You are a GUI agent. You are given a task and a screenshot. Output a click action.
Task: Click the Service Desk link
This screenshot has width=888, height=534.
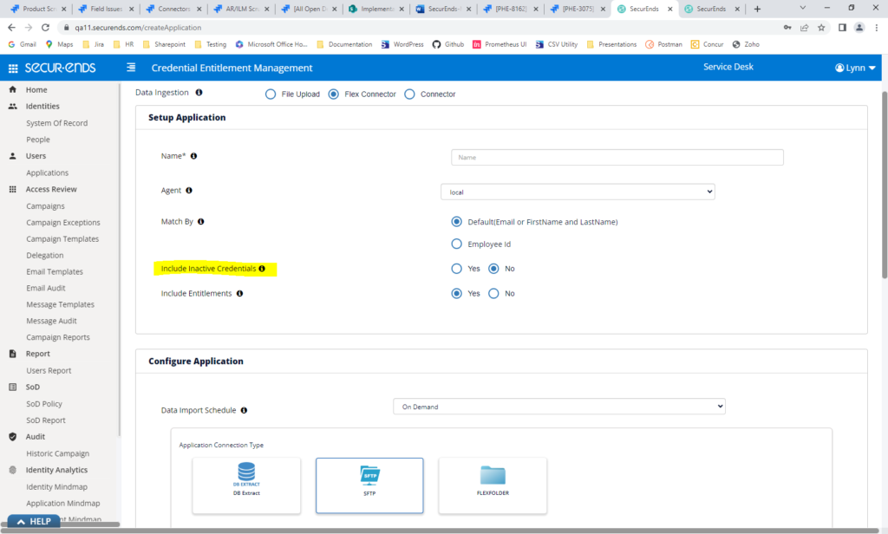coord(728,67)
